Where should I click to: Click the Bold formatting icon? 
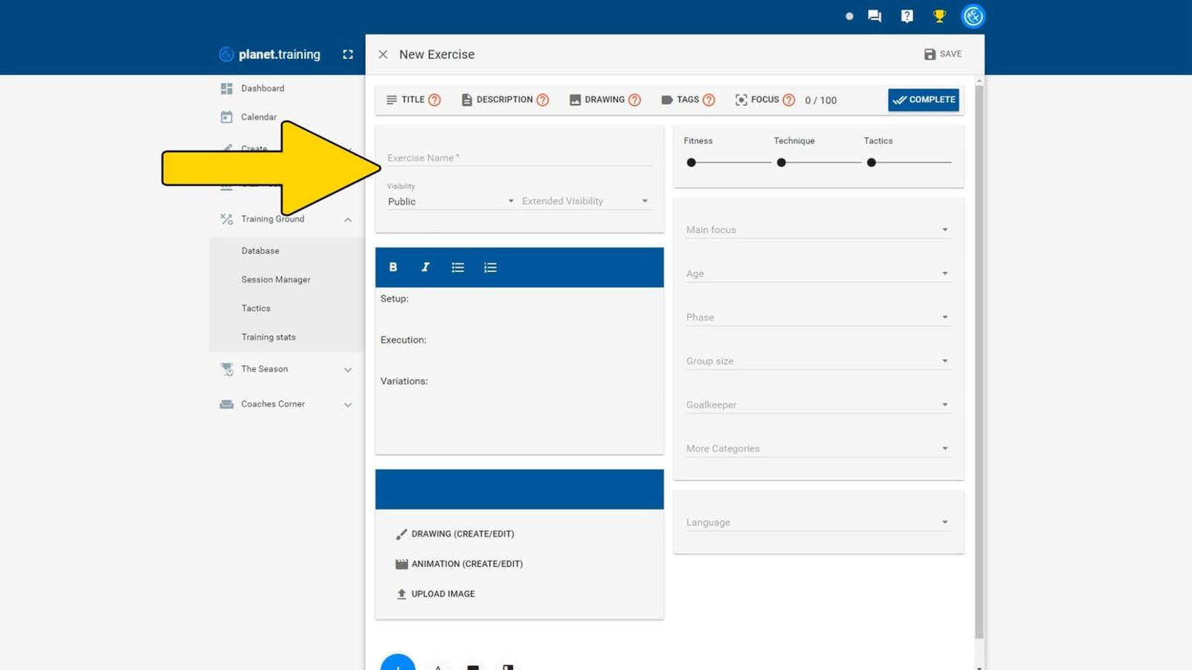pos(393,267)
